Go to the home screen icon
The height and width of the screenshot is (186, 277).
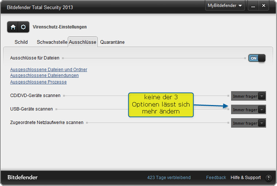[x=13, y=27]
